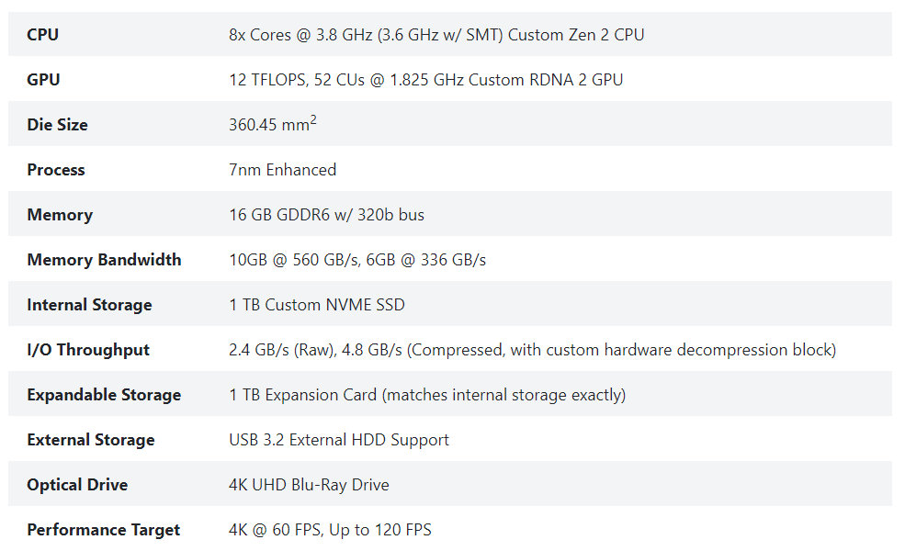Click the 7nm Enhanced text

(x=282, y=170)
